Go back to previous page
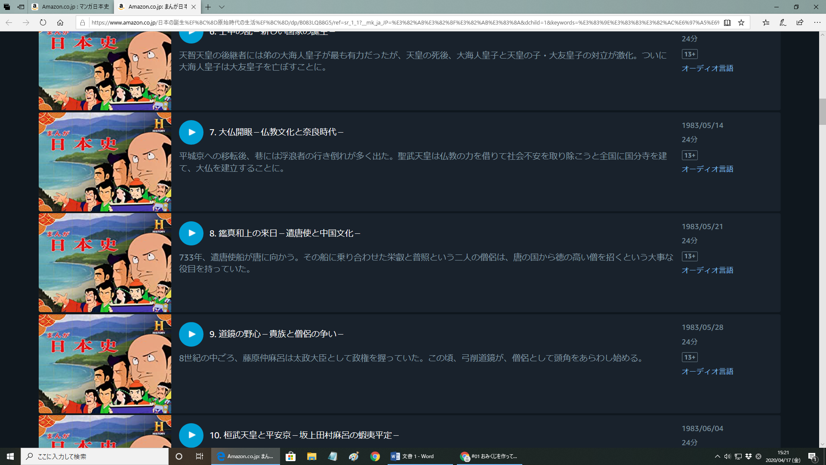The height and width of the screenshot is (465, 826). click(x=9, y=22)
